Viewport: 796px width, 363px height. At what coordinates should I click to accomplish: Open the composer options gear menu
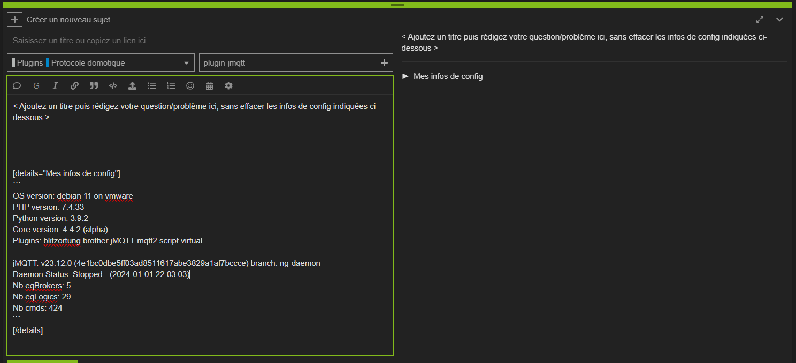(x=228, y=86)
